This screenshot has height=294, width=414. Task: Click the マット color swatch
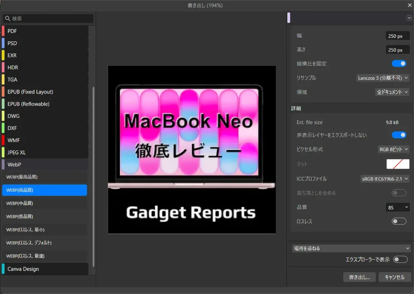click(398, 164)
